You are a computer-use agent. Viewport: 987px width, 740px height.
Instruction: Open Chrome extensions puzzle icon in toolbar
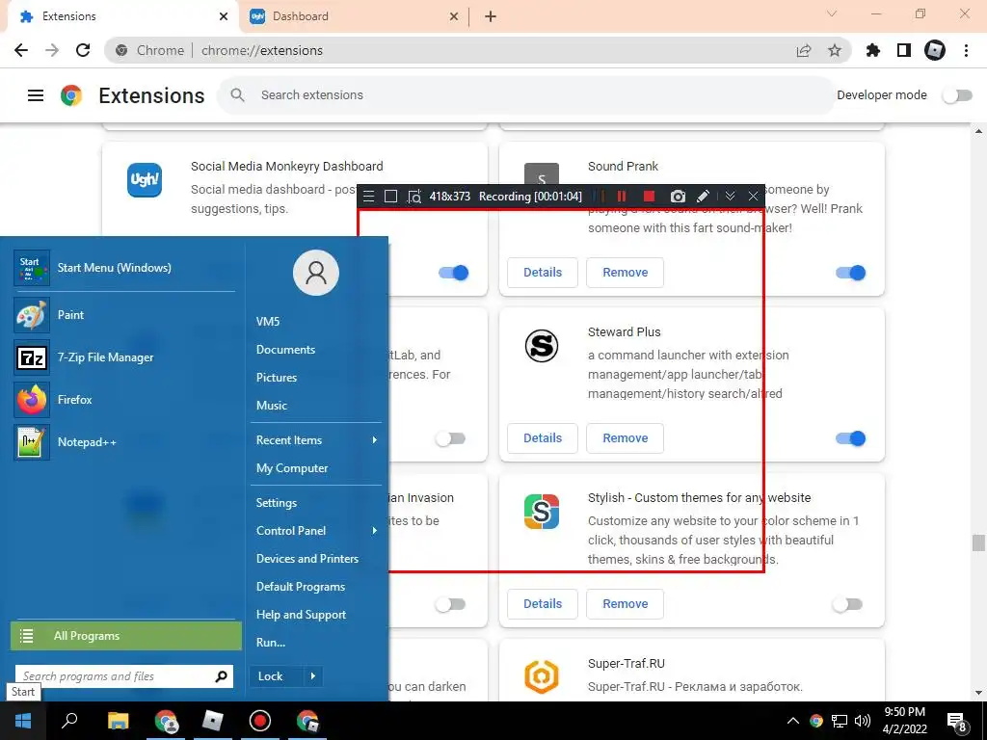872,50
